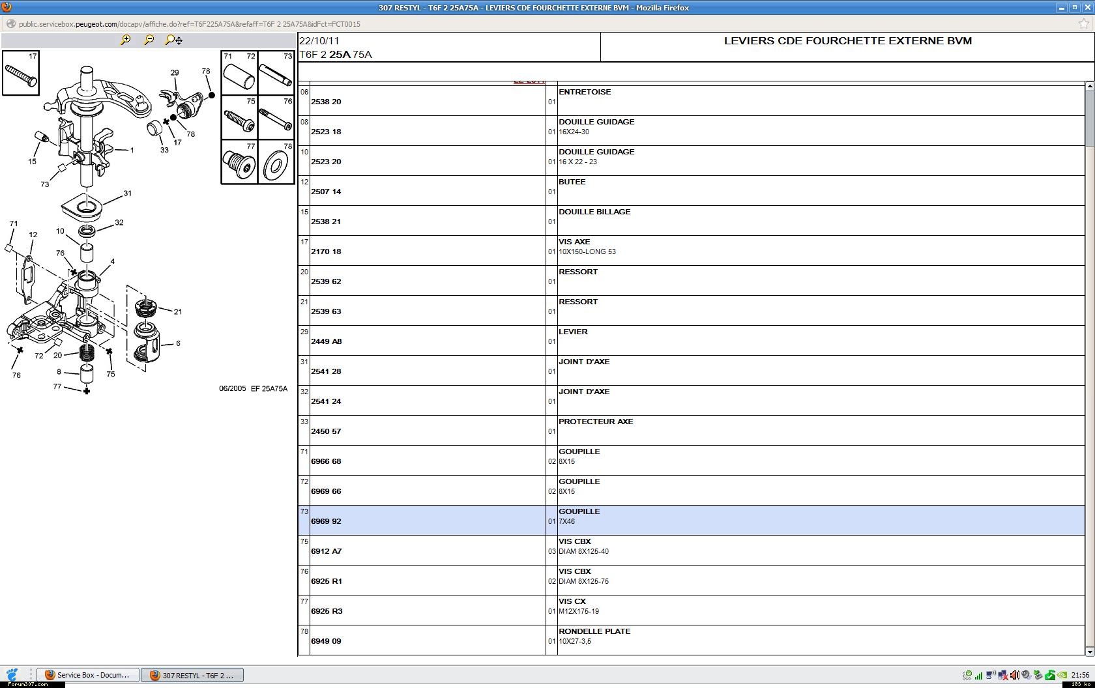
Task: Bookmark this page with the star icon
Action: (x=1084, y=24)
